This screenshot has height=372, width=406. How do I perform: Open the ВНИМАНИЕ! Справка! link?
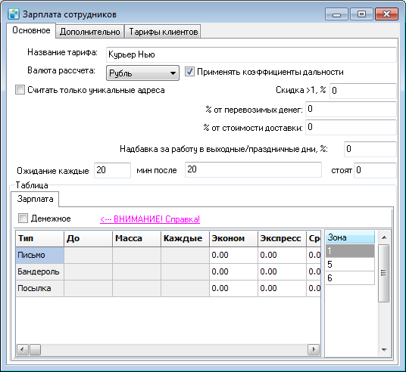(x=150, y=219)
